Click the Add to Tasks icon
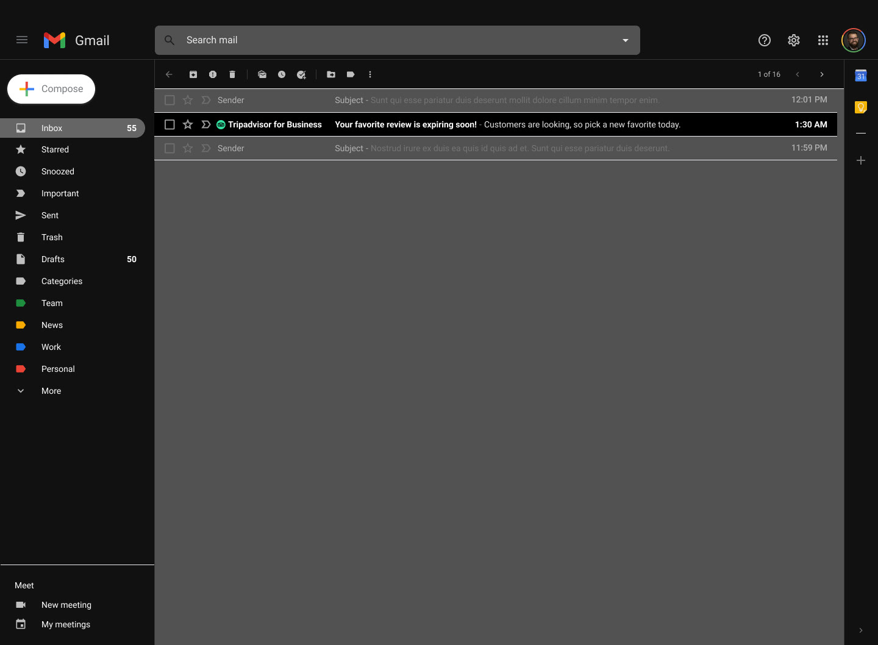Screen dimensions: 878x645 tap(301, 74)
